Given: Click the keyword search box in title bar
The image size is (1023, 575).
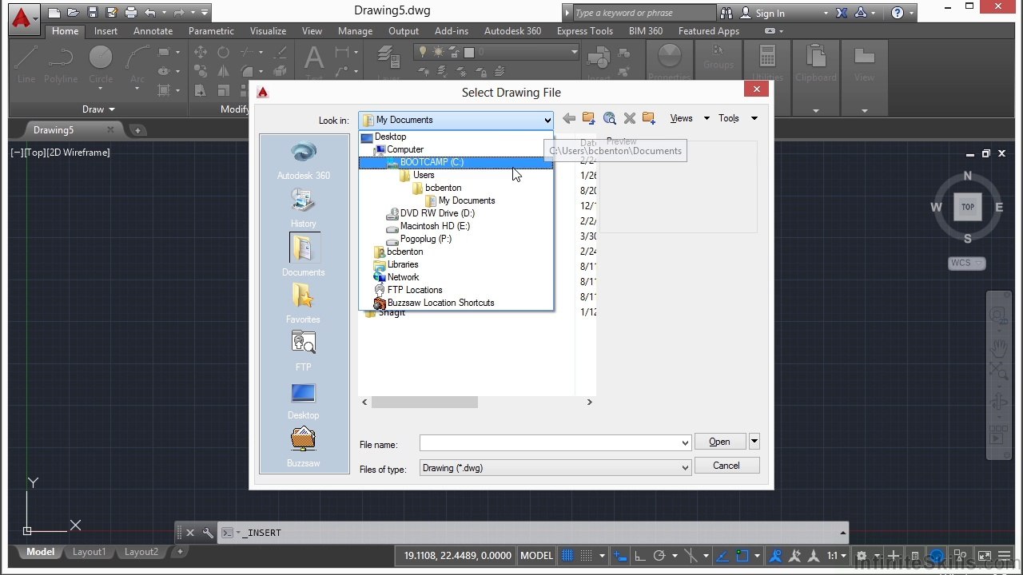Looking at the screenshot, I should 645,13.
